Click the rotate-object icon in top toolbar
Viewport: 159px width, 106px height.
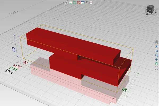click(x=67, y=3)
